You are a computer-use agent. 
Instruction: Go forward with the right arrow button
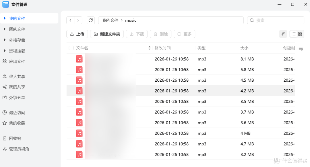[78, 20]
